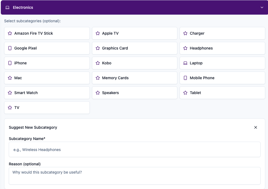Click the star icon beside Apple TV
The image size is (268, 189).
point(98,33)
